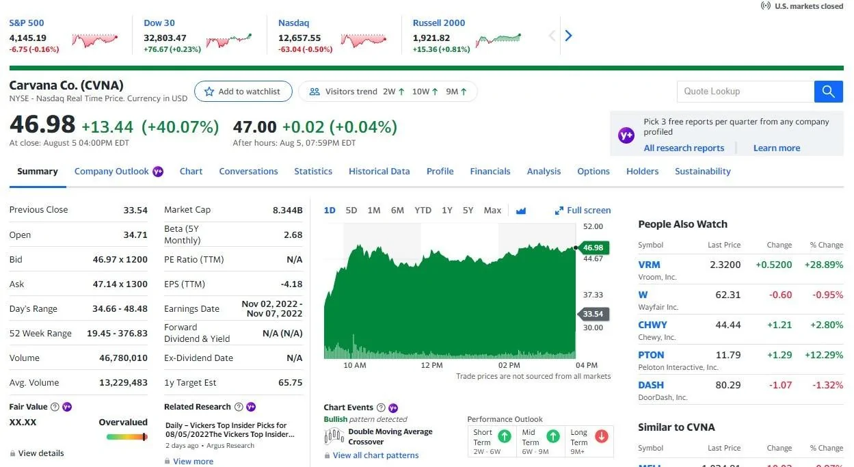
Task: Click the VRM ticker symbol
Action: tap(650, 265)
